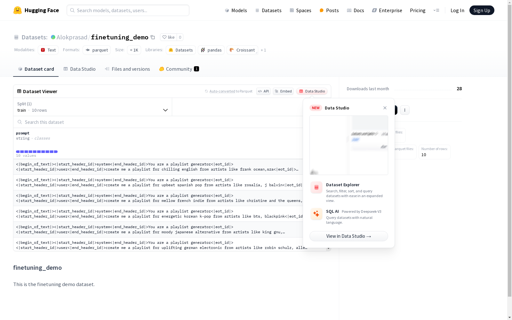Copy the dataset name with the copy icon

coord(153,37)
